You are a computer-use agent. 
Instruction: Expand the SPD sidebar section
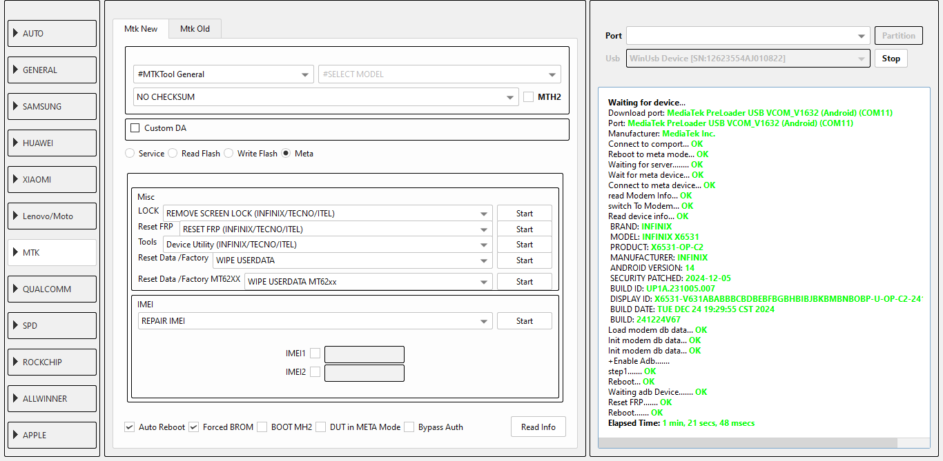52,325
